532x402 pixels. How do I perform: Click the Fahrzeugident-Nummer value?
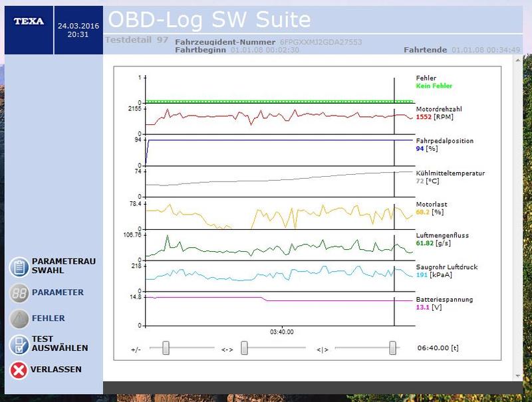point(321,42)
